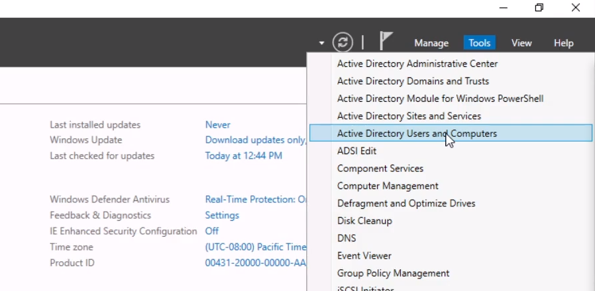Screen dimensions: 595x291
Task: Collapse the Tools menu
Action: (479, 43)
